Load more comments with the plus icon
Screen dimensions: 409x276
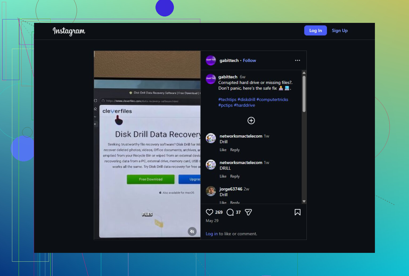251,121
